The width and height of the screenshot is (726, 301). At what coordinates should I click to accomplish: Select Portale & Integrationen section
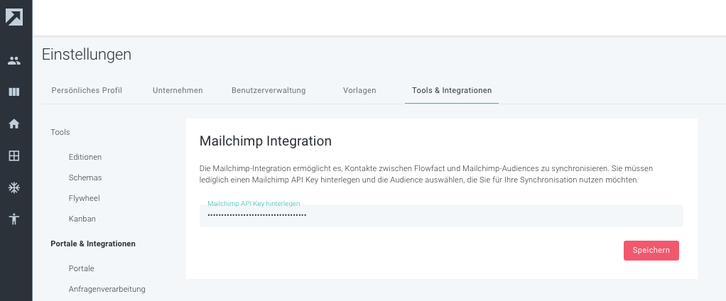pyautogui.click(x=93, y=243)
